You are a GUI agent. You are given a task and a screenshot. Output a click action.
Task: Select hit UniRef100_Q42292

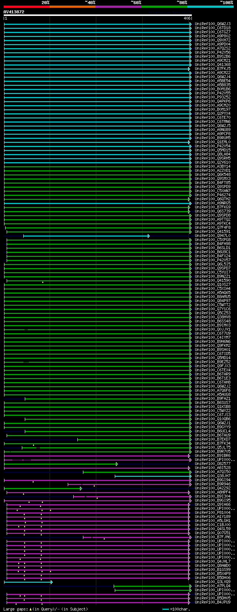tap(213, 488)
